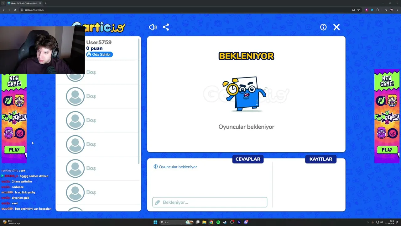Image resolution: width=401 pixels, height=226 pixels.
Task: Open the site information icon in address bar
Action: click(x=22, y=10)
